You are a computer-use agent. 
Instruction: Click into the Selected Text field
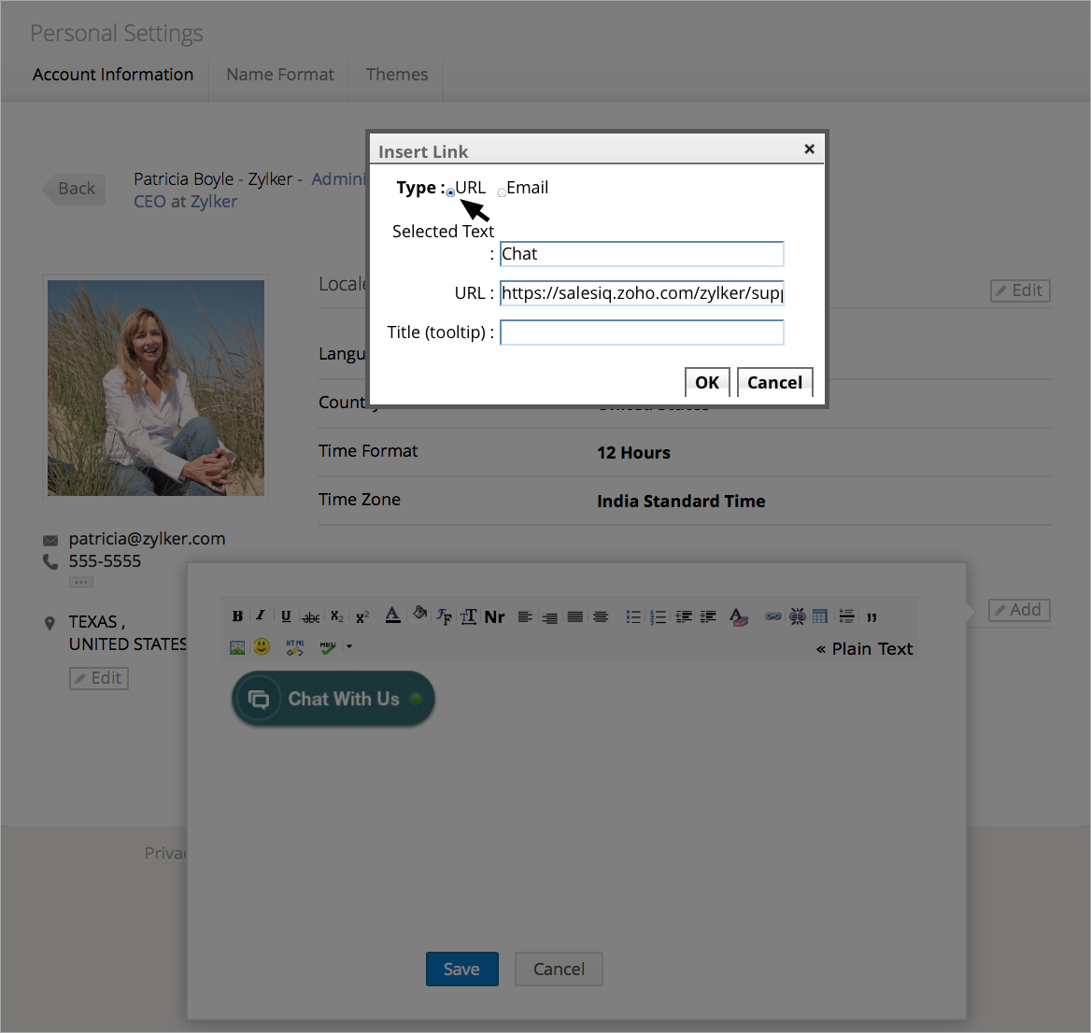point(642,254)
